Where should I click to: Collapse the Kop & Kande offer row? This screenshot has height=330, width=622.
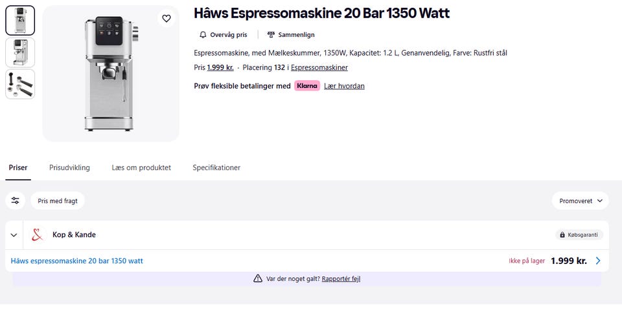[14, 235]
